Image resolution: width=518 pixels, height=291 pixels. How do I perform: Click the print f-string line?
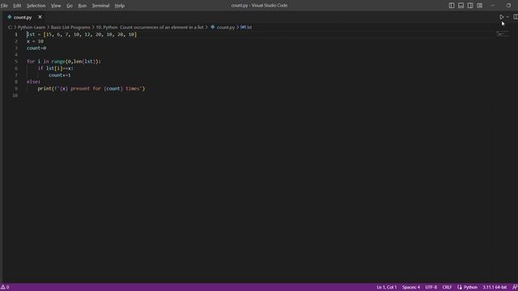(x=91, y=88)
